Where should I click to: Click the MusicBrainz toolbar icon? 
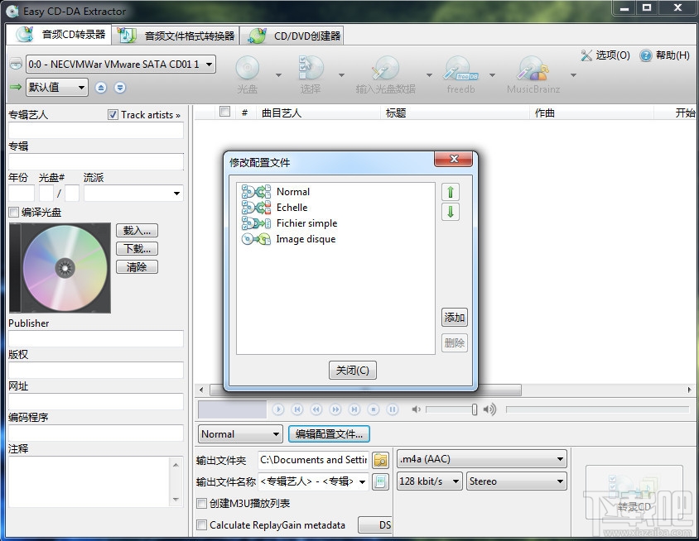[x=533, y=70]
